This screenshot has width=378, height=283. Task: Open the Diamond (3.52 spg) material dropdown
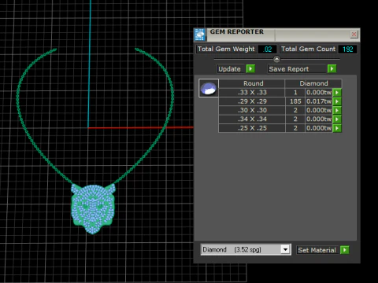tap(285, 249)
